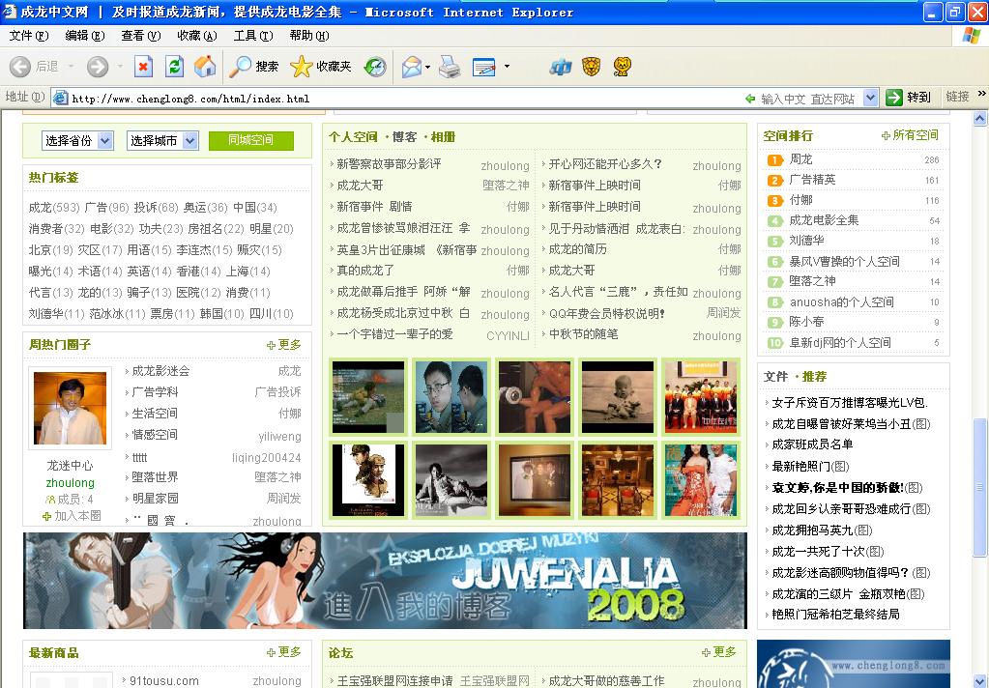Image resolution: width=989 pixels, height=688 pixels.
Task: Click the 加入本圈 plus icon
Action: (46, 516)
